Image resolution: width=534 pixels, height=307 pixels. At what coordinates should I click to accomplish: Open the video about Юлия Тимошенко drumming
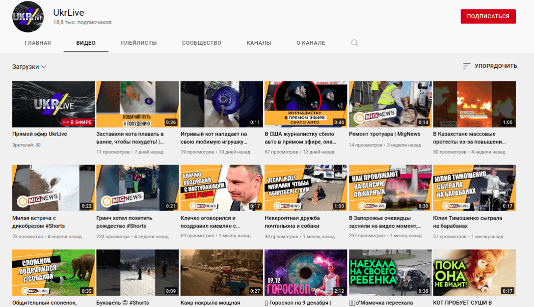coord(474,188)
